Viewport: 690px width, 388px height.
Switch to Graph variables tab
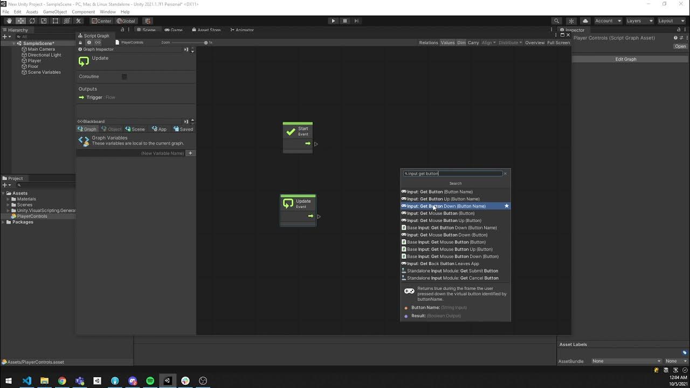click(87, 129)
